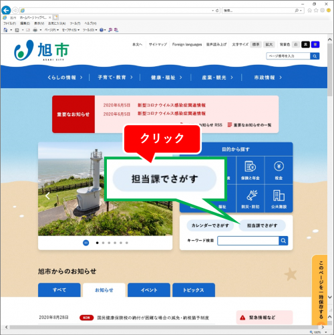Select the second slideshow dot
This screenshot has height=335, width=334.
click(103, 243)
